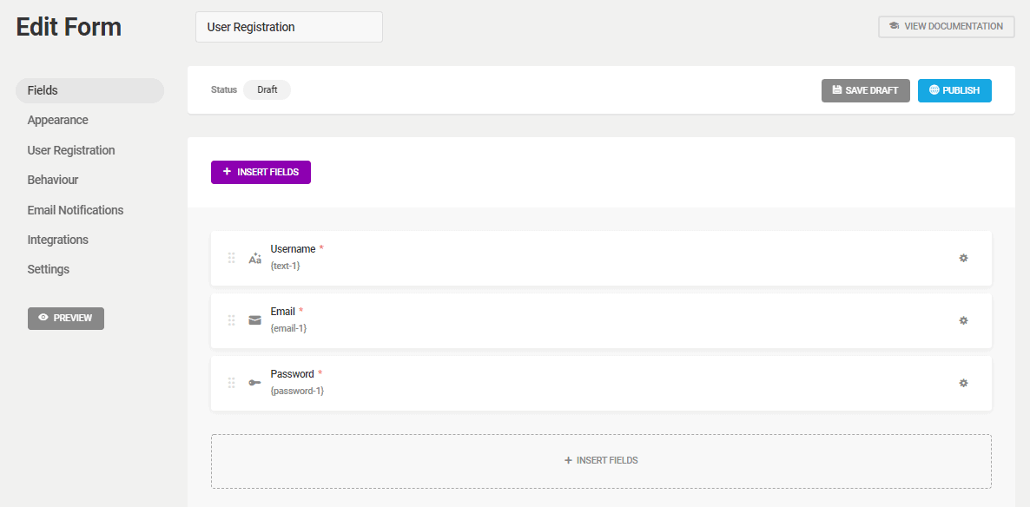Click the purple Insert Fields button
The image size is (1030, 507).
click(261, 172)
